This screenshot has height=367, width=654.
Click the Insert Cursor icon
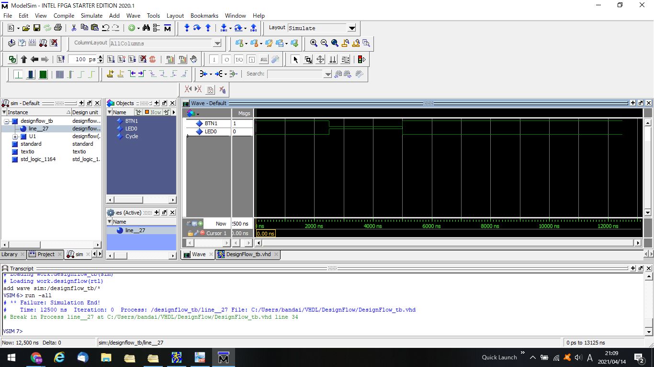tap(110, 74)
